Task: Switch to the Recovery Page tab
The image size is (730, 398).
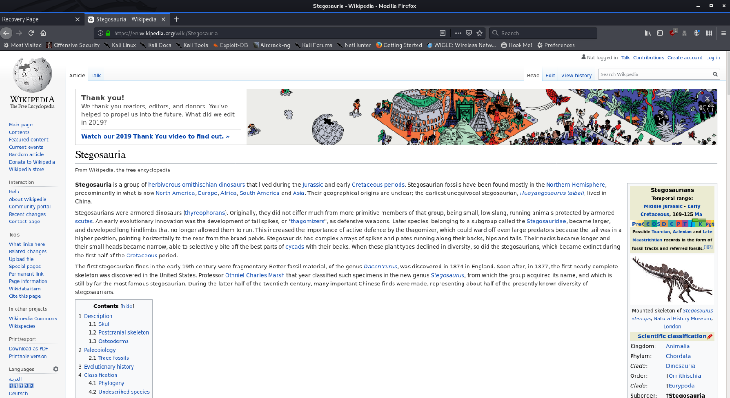Action: coord(37,19)
